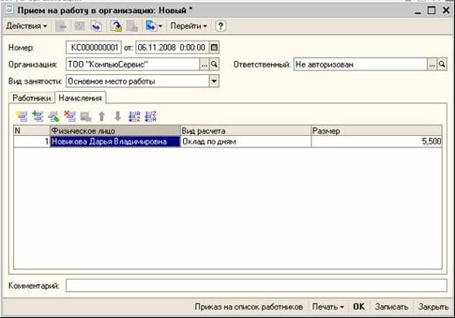Click the Закрыть button

(x=434, y=307)
